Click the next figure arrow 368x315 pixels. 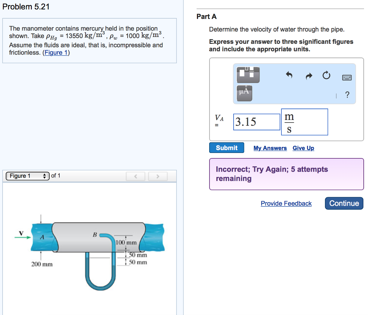pos(158,176)
